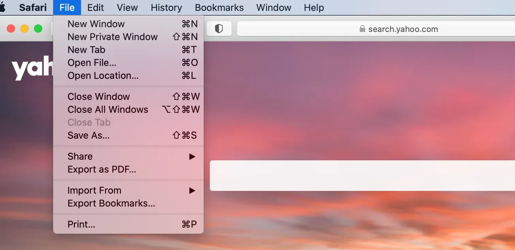The width and height of the screenshot is (515, 250).
Task: Click the Yahoo search input box
Action: [x=362, y=176]
